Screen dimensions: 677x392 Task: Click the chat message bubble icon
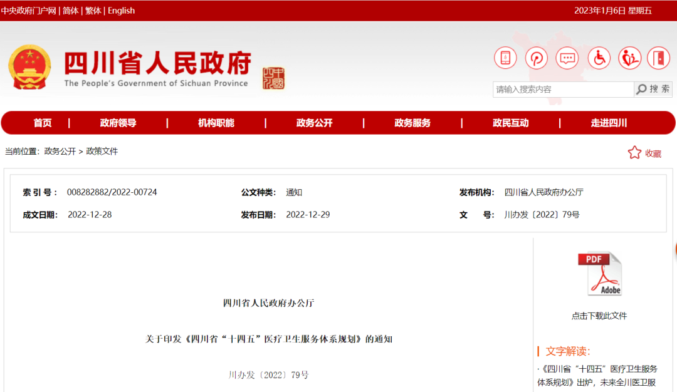tap(567, 58)
